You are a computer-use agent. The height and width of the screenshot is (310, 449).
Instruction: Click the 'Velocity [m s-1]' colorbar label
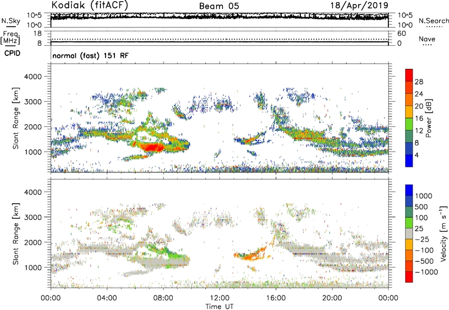(x=443, y=233)
